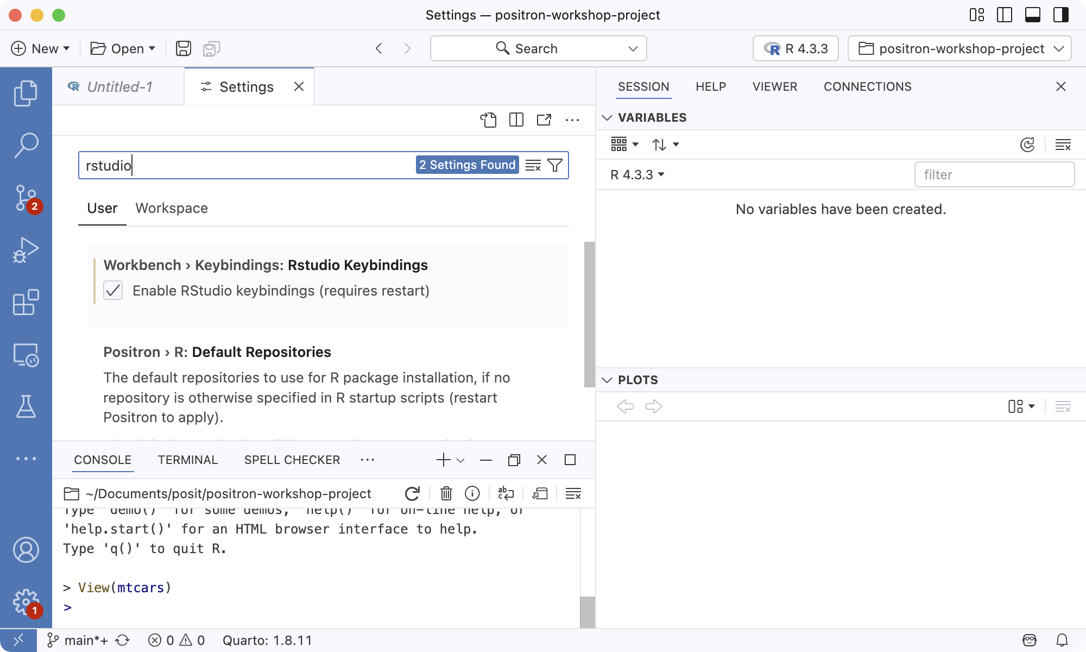Viewport: 1086px width, 652px height.
Task: Open the Accounts menu in activity bar
Action: tap(26, 550)
